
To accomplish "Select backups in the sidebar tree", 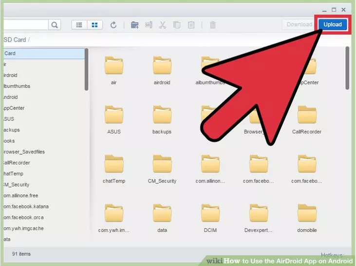I will [12, 130].
